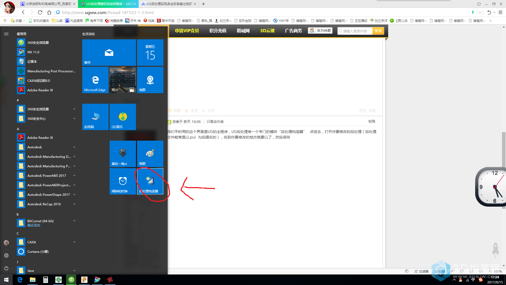Open new browser tab
Viewport: 506px width, 285px height.
pos(203,4)
